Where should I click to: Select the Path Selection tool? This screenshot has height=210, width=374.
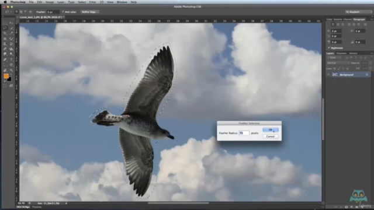(5, 65)
